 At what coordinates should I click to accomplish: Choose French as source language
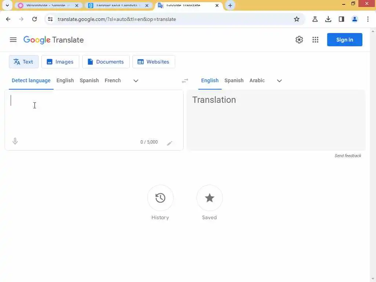coord(113,80)
